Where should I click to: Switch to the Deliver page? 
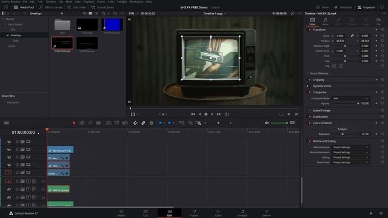point(267,213)
